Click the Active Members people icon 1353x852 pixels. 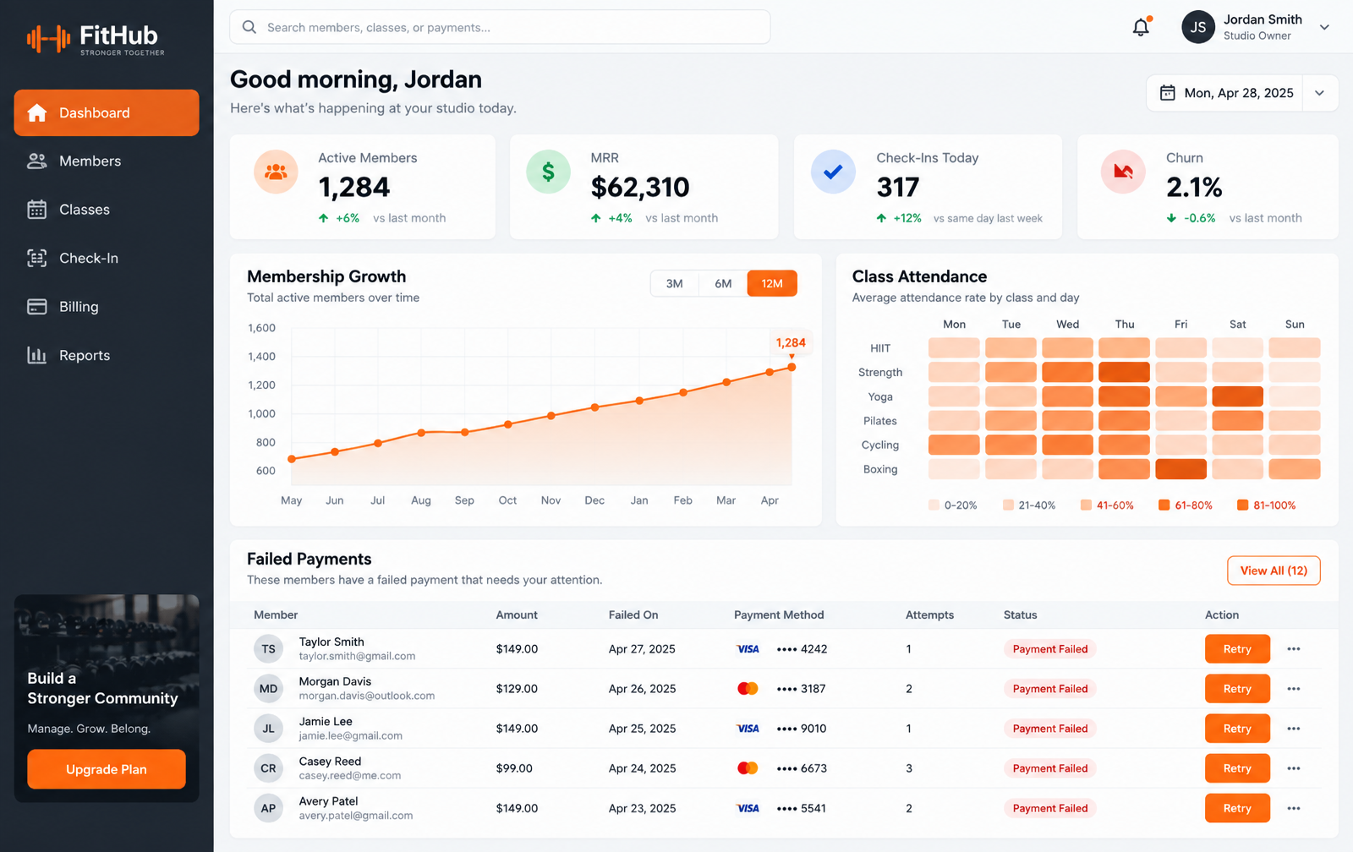coord(276,172)
